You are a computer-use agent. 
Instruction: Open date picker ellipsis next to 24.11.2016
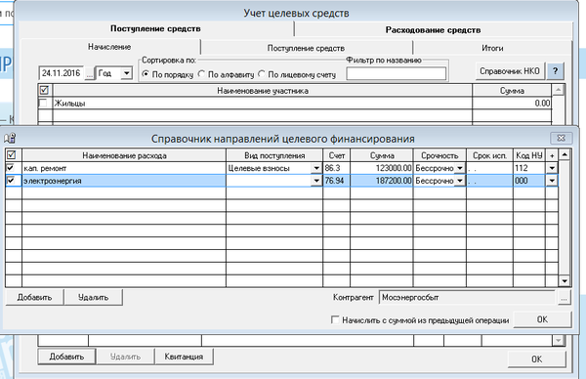(89, 73)
